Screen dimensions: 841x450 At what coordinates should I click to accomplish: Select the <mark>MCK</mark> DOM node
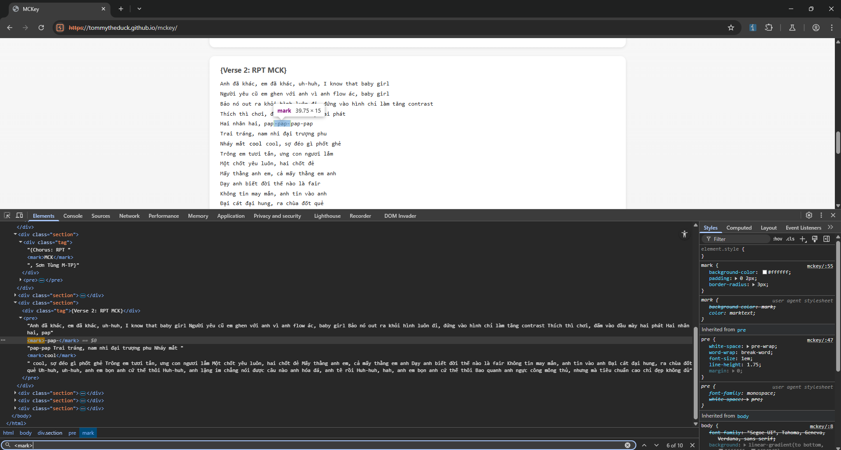[x=50, y=258]
